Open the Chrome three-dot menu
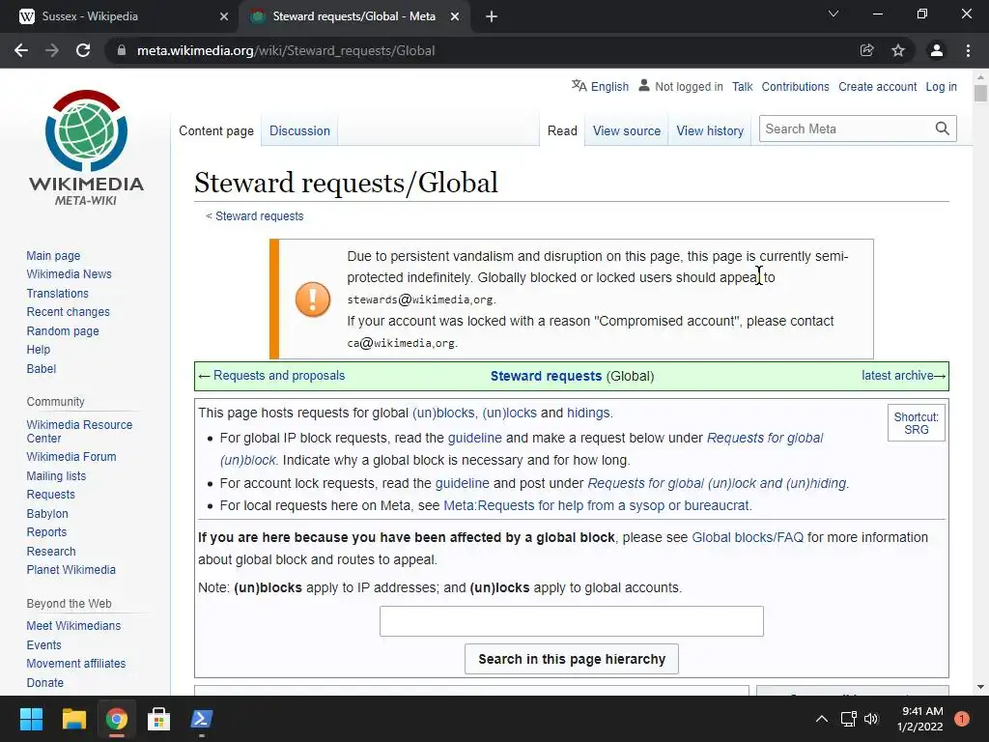 pos(968,50)
